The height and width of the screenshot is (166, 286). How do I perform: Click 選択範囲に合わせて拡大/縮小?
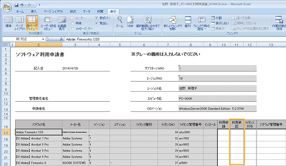(148, 23)
